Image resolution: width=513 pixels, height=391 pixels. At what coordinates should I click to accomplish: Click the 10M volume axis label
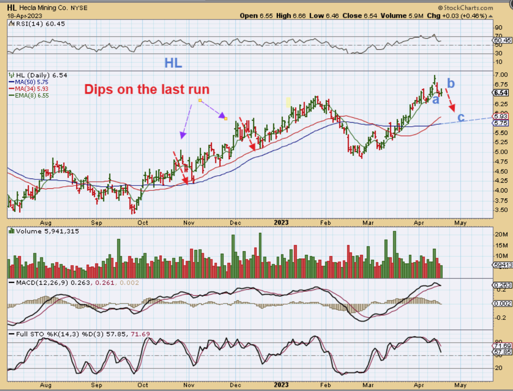point(501,256)
